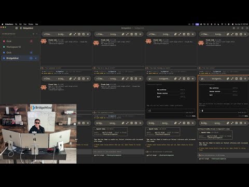
Task: Open the BridgeSpace application menu
Action: (9, 24)
